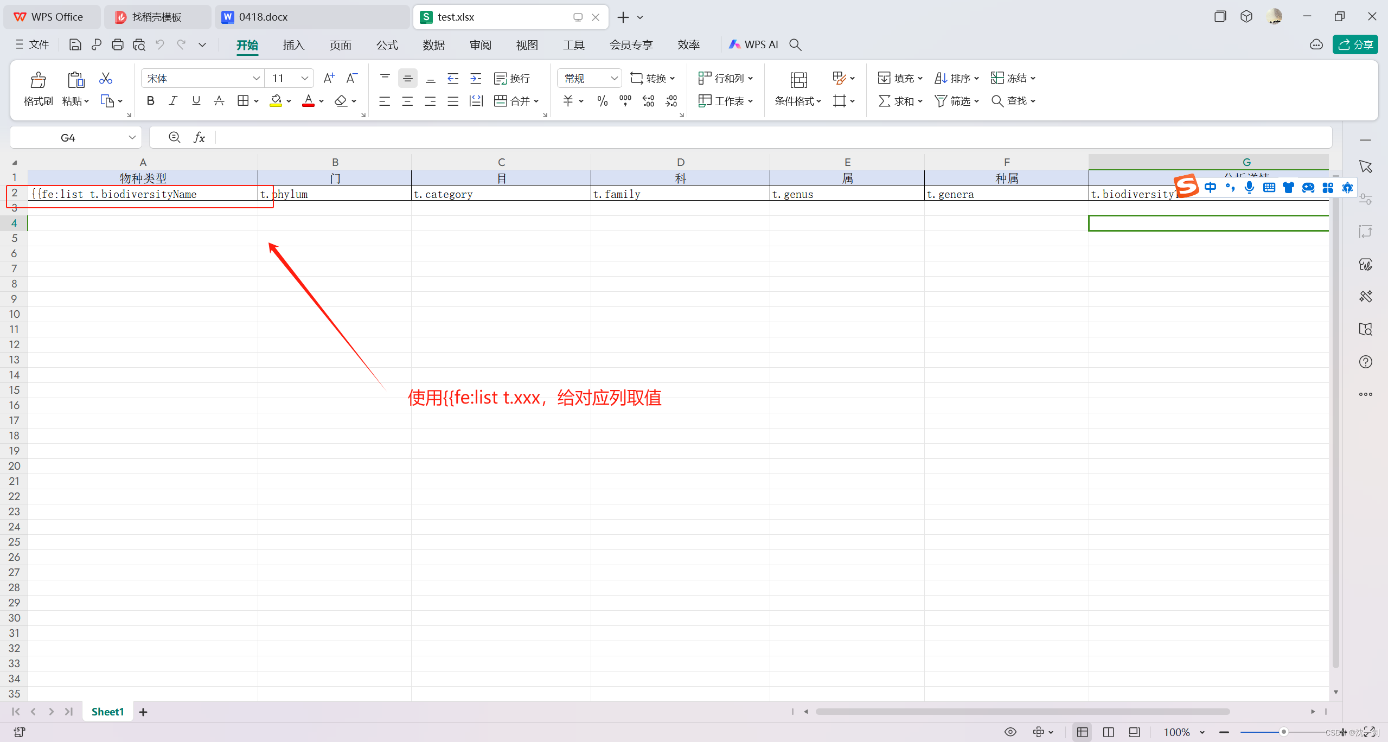The width and height of the screenshot is (1388, 742).
Task: Expand the font size dropdown
Action: pyautogui.click(x=305, y=79)
